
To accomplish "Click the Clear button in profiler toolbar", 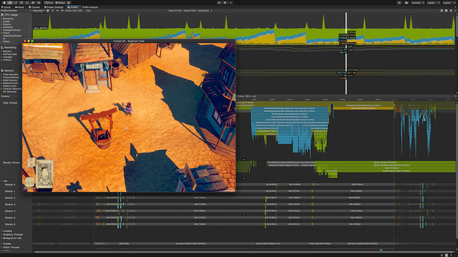I will (89, 10).
